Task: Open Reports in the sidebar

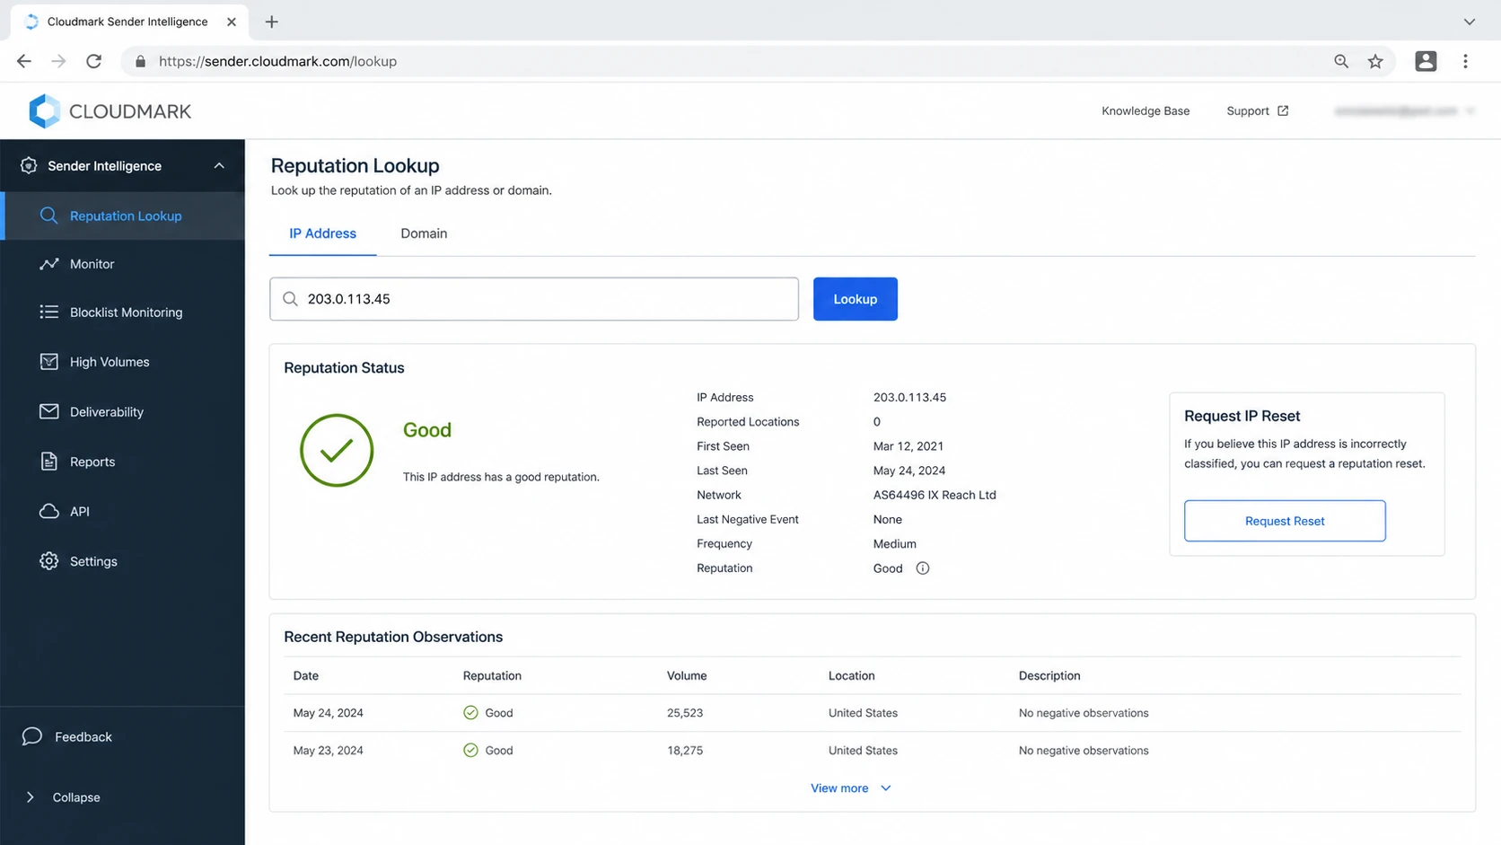Action: point(123,462)
